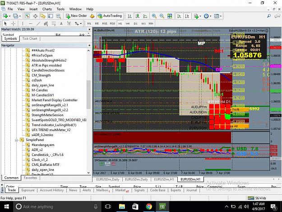The image size is (282, 212).
Task: Click the Market Watch toolbar icon
Action: point(28,16)
